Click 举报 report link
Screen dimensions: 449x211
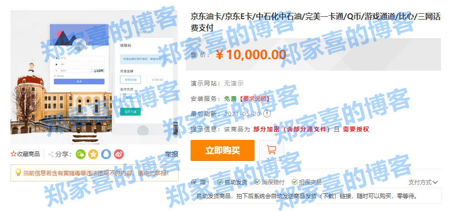point(171,154)
